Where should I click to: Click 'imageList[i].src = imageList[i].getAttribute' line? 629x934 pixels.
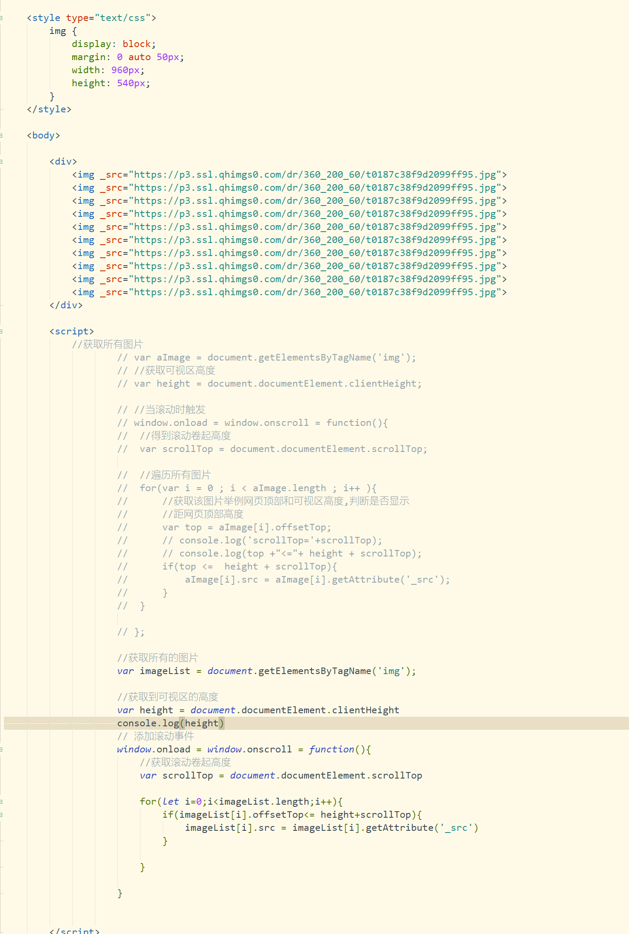[x=331, y=828]
